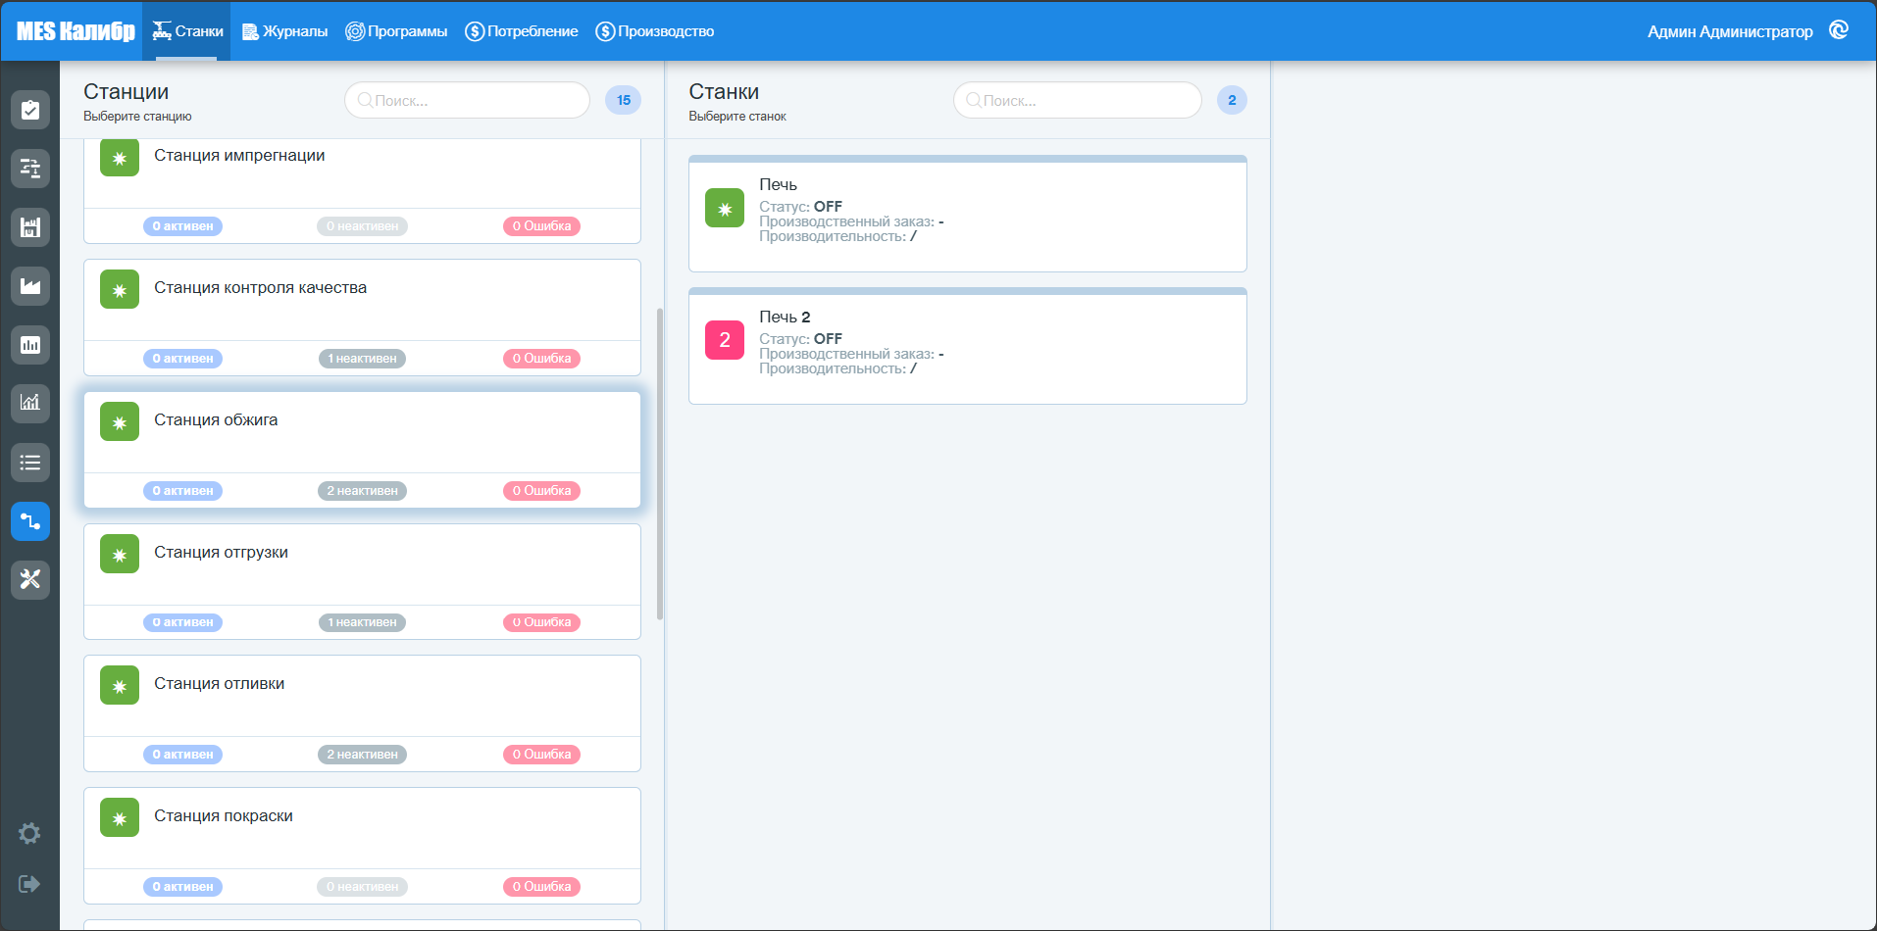This screenshot has width=1877, height=931.
Task: Click 2 неактивен badge of Станция обжига
Action: click(x=362, y=491)
